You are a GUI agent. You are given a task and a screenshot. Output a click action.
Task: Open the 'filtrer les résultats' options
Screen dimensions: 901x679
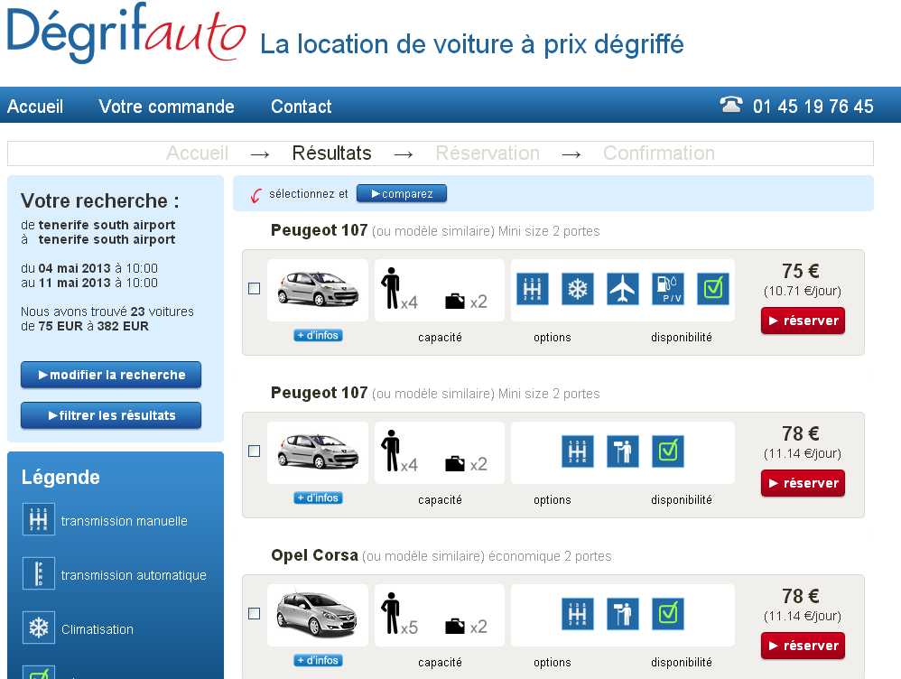pyautogui.click(x=111, y=415)
